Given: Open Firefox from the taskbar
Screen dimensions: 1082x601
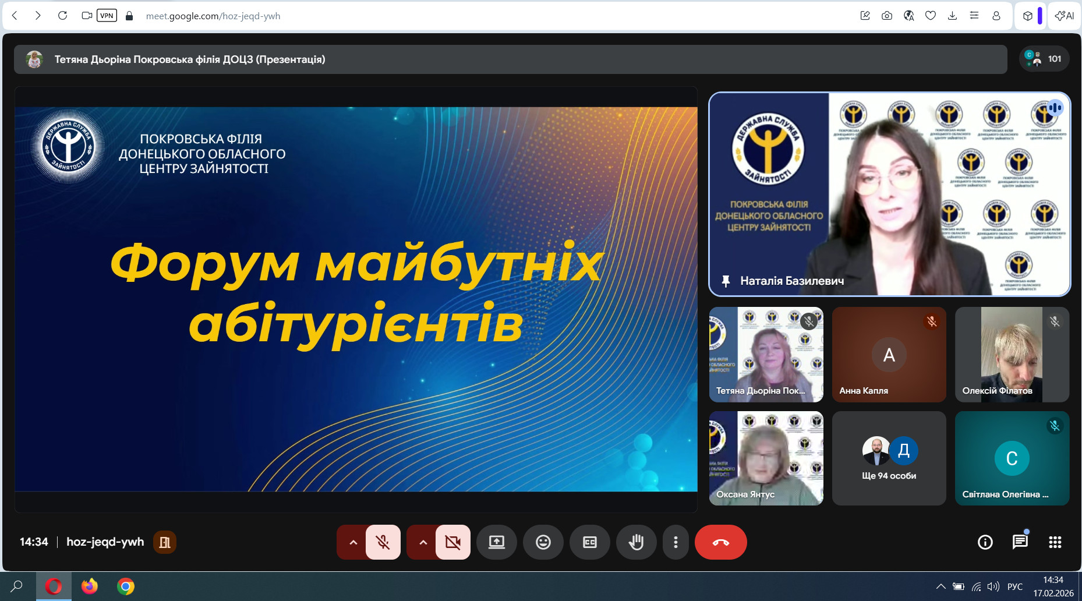Looking at the screenshot, I should click(90, 586).
